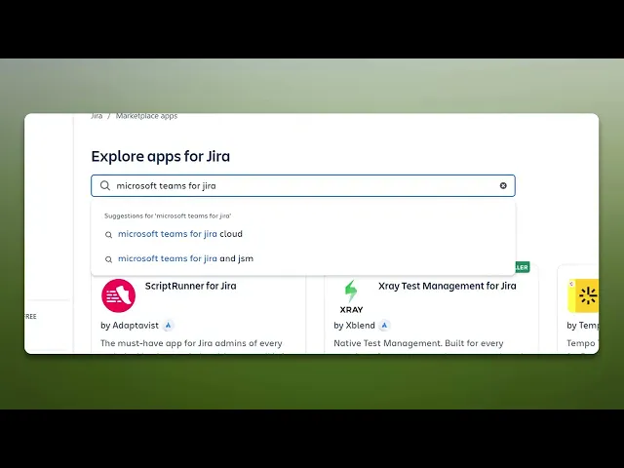Open the ScriptRunner for Jira app title
Image resolution: width=624 pixels, height=468 pixels.
point(191,286)
